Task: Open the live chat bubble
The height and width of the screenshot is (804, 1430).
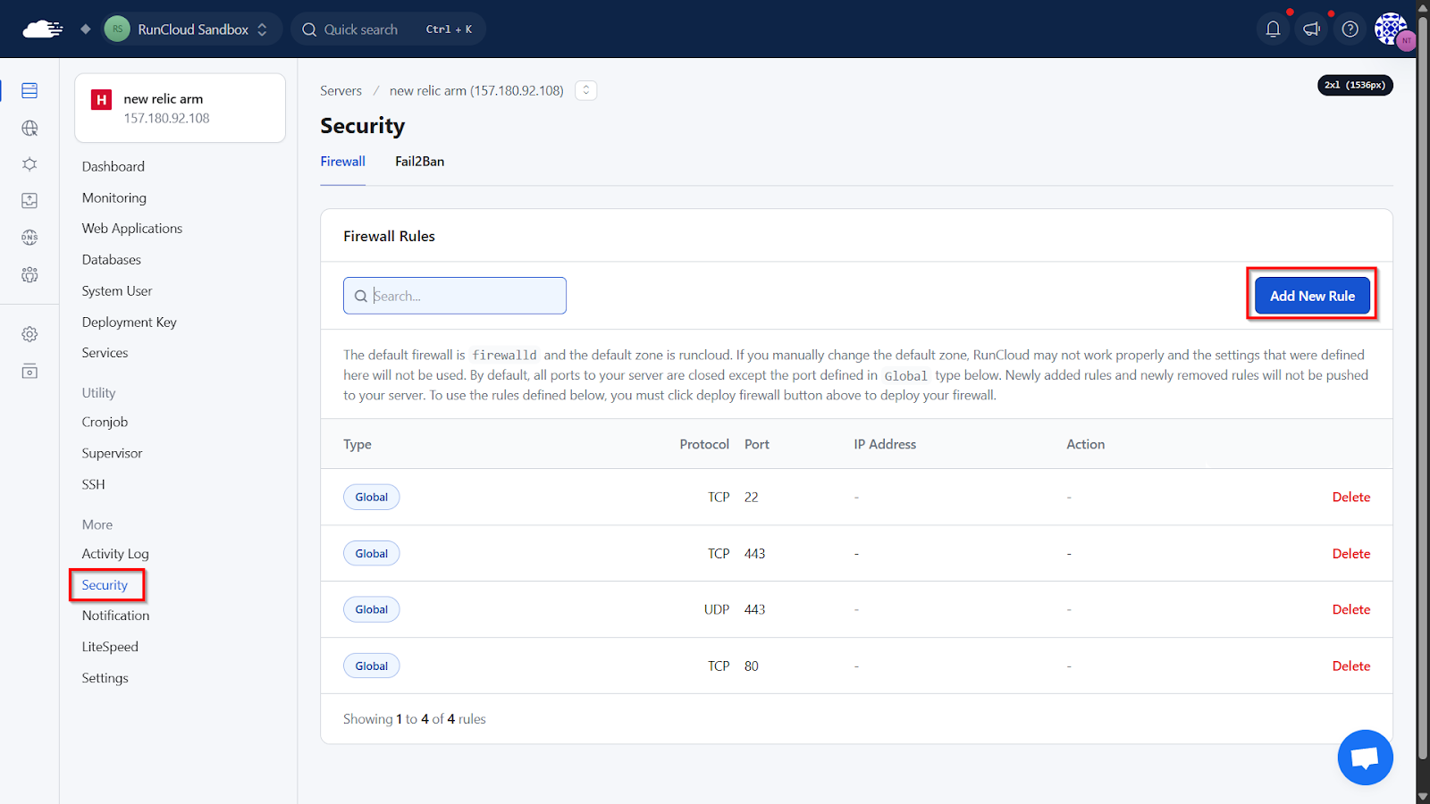Action: click(x=1365, y=758)
